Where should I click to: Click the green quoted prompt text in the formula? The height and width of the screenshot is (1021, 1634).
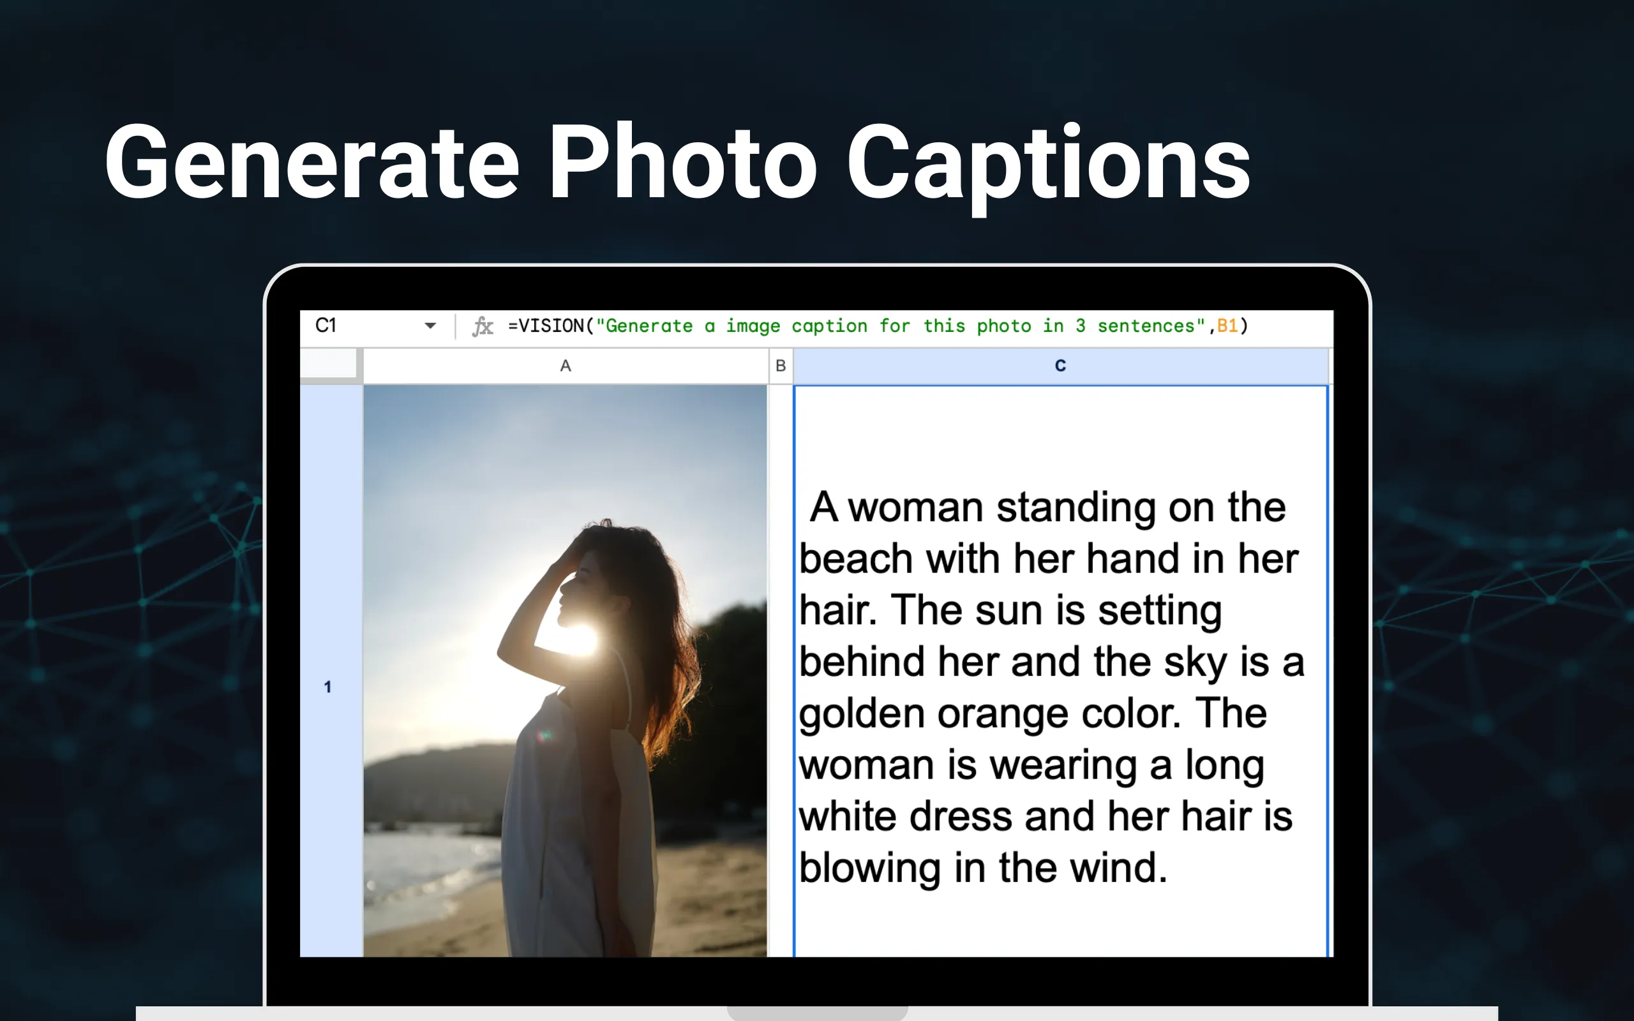point(878,325)
